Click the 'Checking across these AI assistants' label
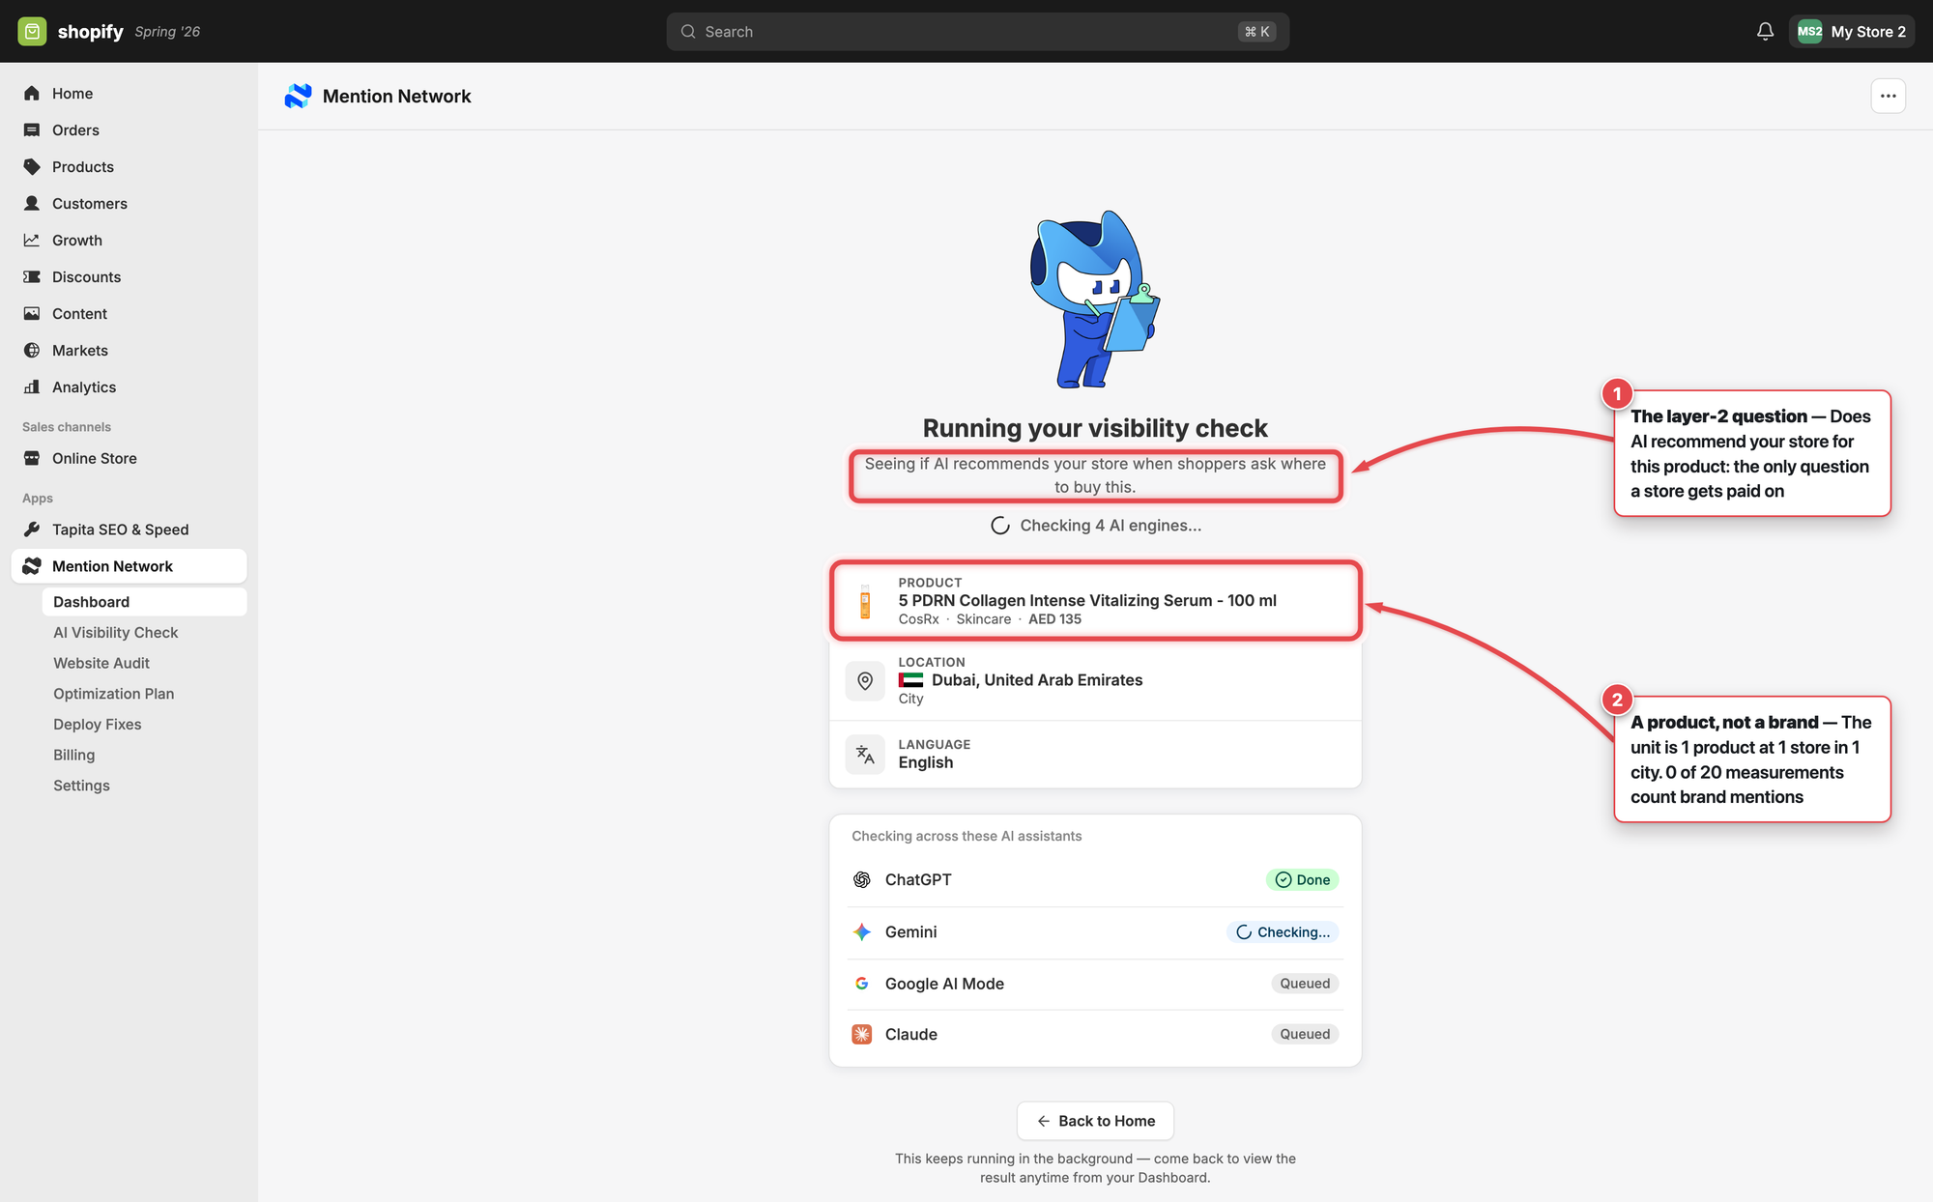The width and height of the screenshot is (1933, 1202). (966, 836)
